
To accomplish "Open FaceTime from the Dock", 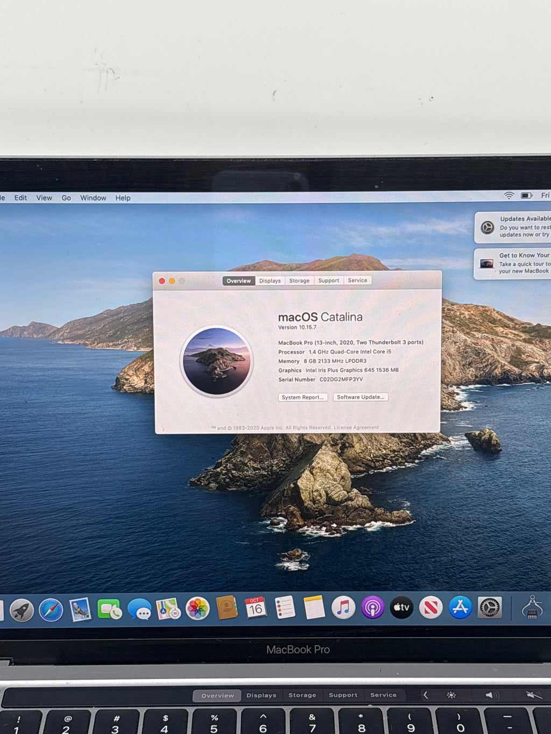I will pos(110,610).
